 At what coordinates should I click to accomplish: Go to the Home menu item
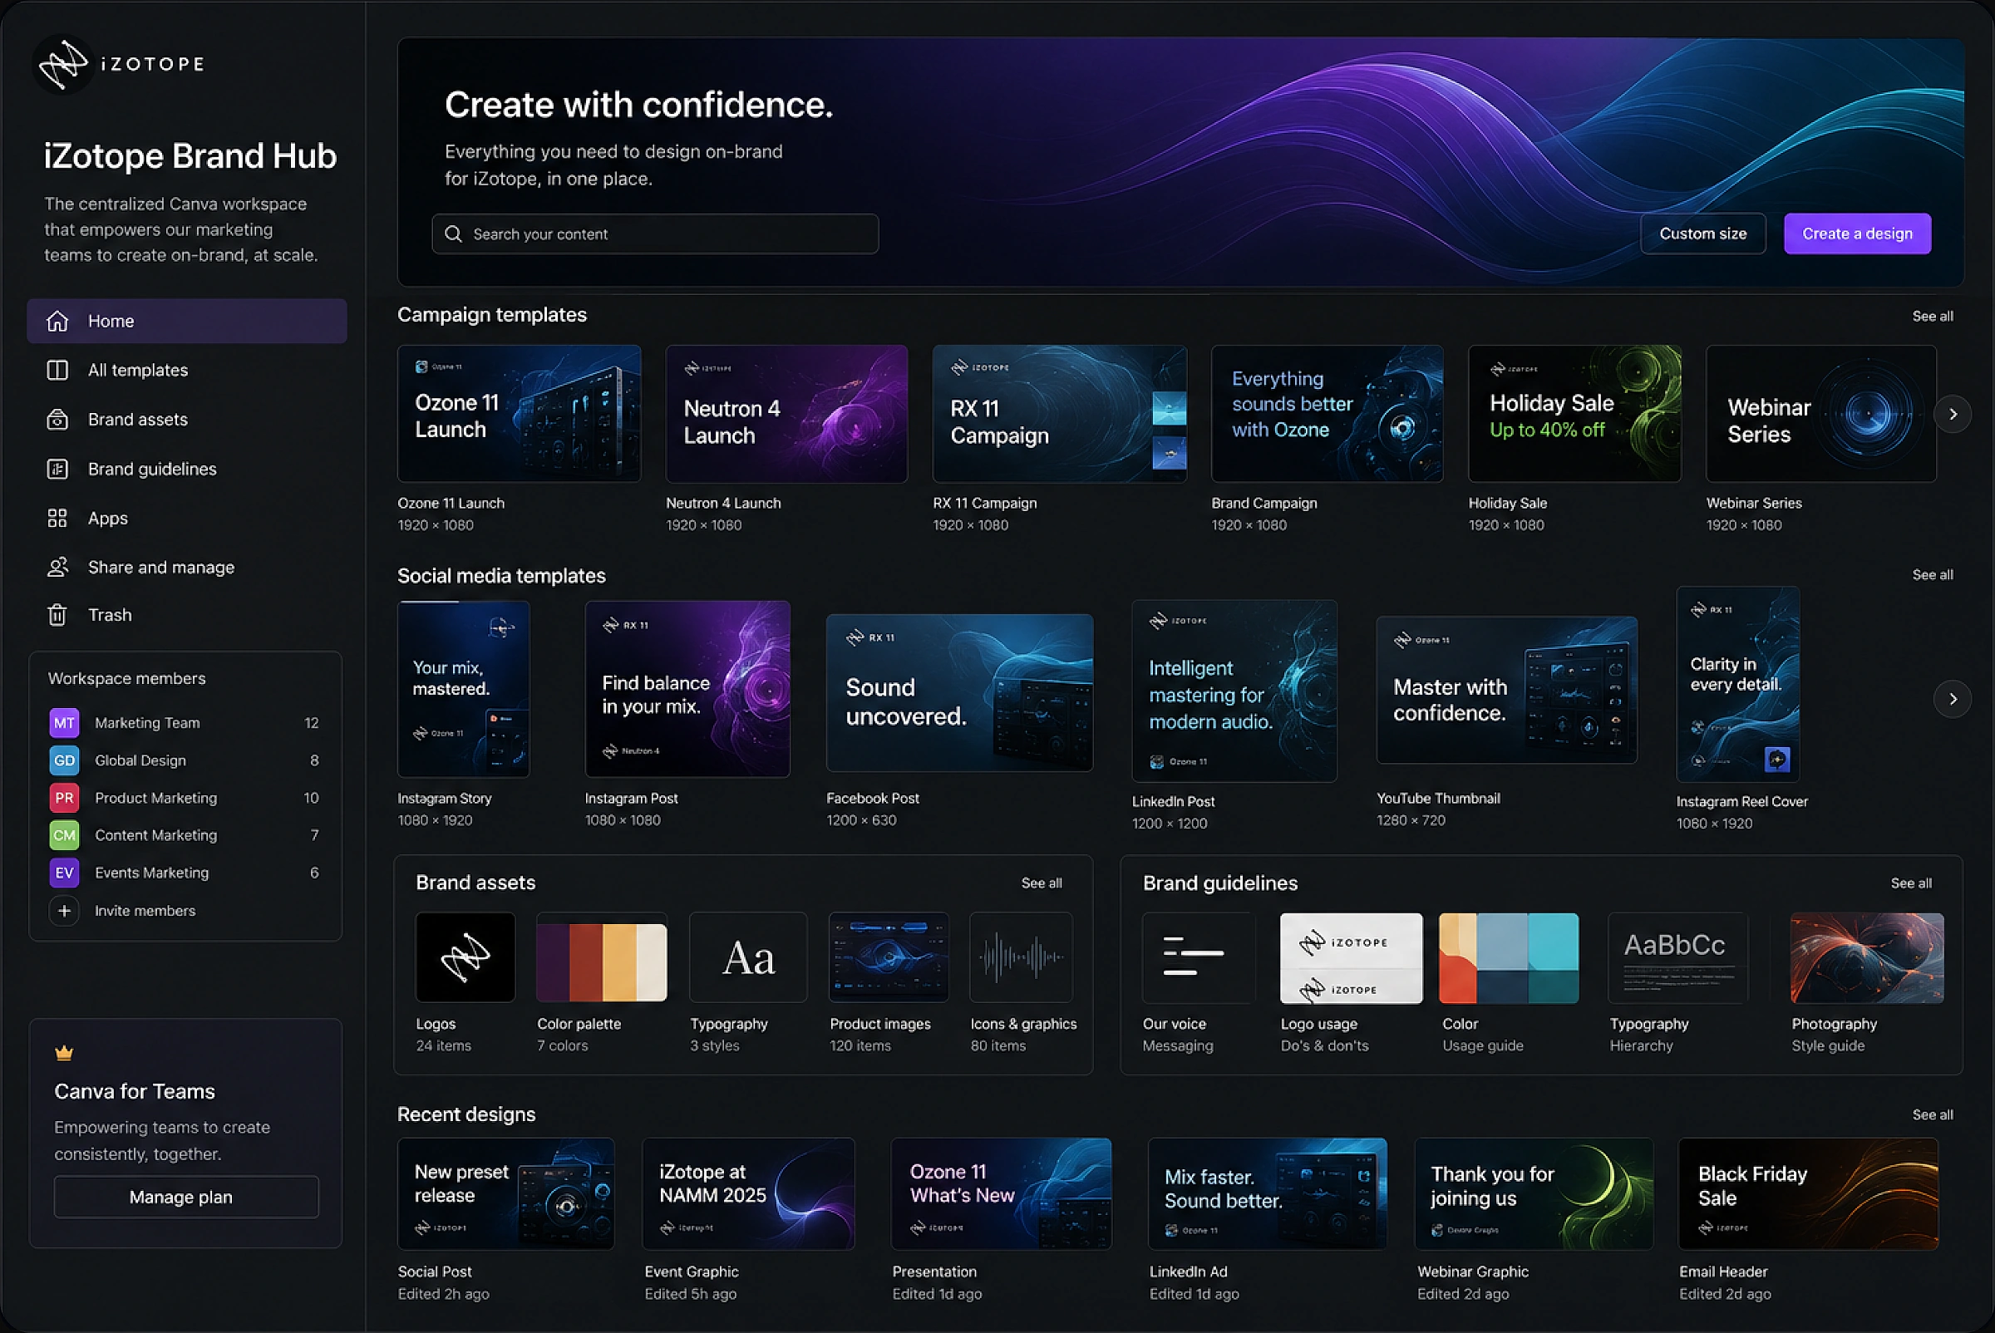(187, 321)
